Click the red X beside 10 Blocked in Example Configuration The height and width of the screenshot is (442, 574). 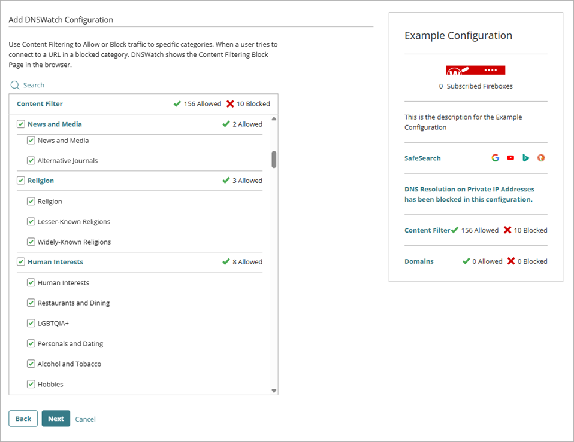(x=507, y=230)
